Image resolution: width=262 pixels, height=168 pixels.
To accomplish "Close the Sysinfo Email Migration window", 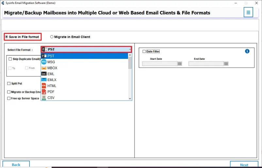I will point(256,3).
